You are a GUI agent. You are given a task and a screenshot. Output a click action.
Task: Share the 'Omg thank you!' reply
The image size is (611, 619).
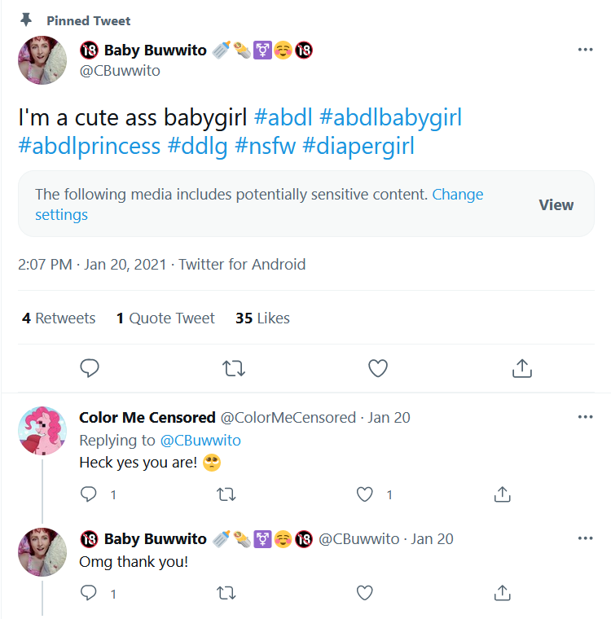point(502,593)
